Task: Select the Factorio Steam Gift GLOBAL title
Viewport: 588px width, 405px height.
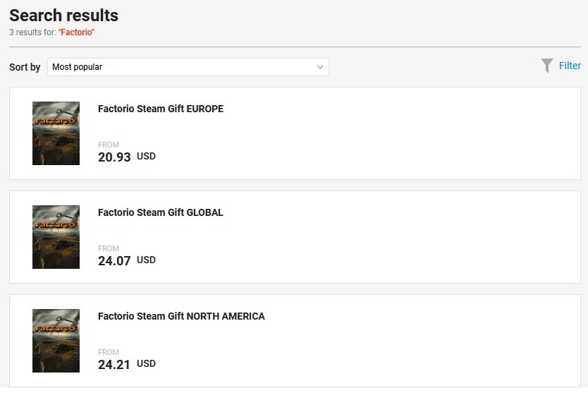Action: [x=160, y=212]
